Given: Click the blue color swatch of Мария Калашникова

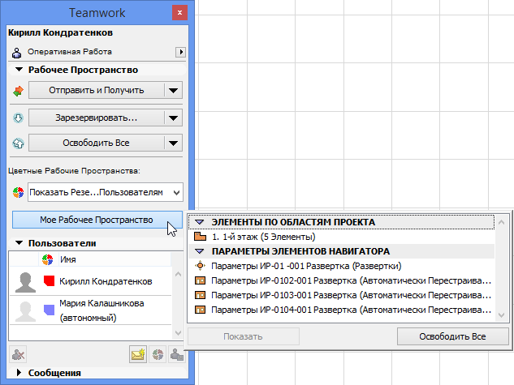Looking at the screenshot, I should 50,310.
